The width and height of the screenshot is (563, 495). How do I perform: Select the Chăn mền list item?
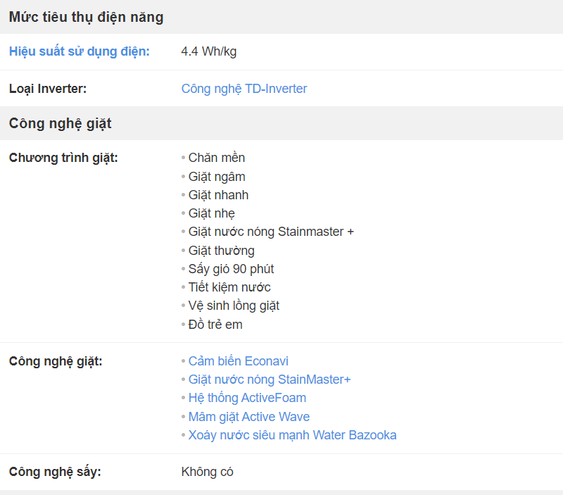click(217, 158)
